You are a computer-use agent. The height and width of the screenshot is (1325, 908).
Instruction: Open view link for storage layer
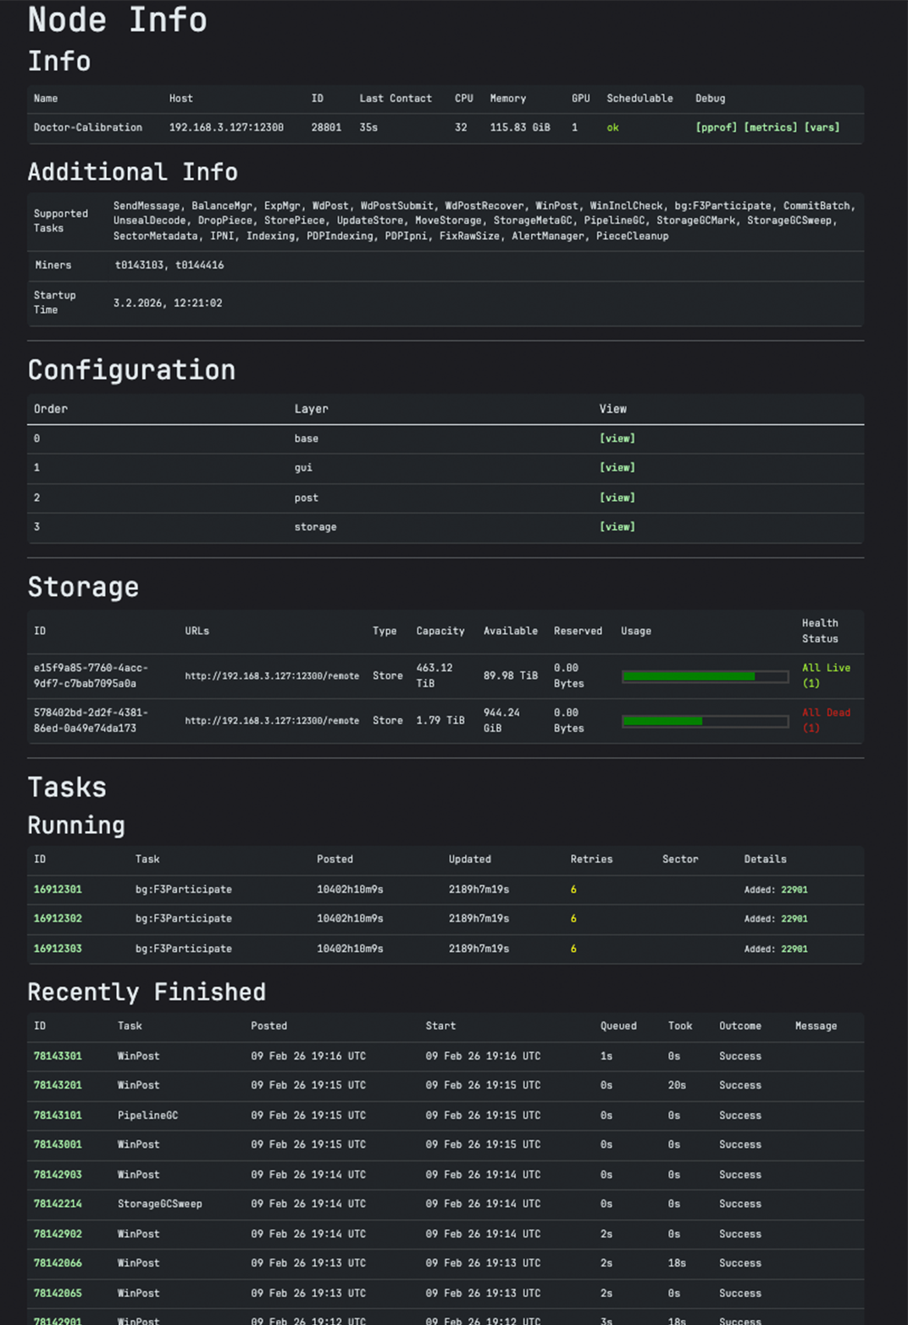tap(617, 527)
